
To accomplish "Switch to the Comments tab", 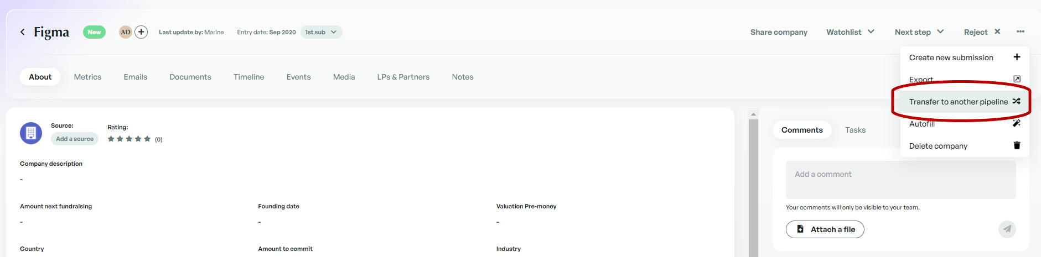I will (x=802, y=130).
